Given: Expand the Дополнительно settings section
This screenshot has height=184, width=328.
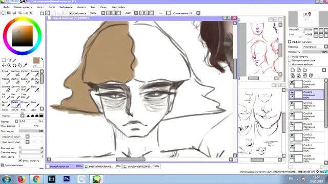Looking at the screenshot, I should point(2,165).
